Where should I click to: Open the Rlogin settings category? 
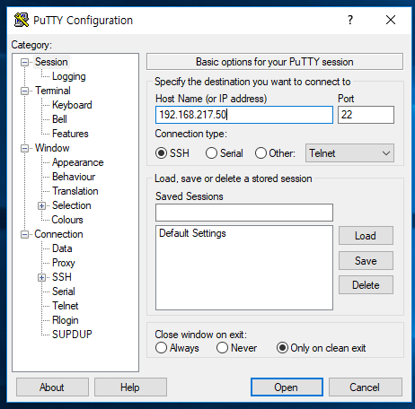tap(66, 320)
